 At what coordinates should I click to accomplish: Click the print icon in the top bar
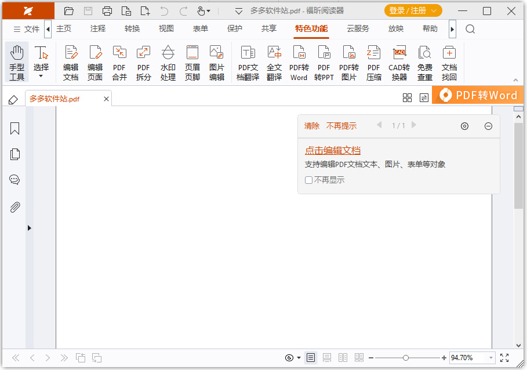tap(107, 10)
